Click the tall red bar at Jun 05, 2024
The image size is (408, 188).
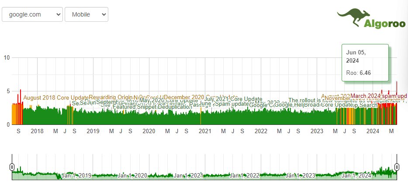(397, 103)
